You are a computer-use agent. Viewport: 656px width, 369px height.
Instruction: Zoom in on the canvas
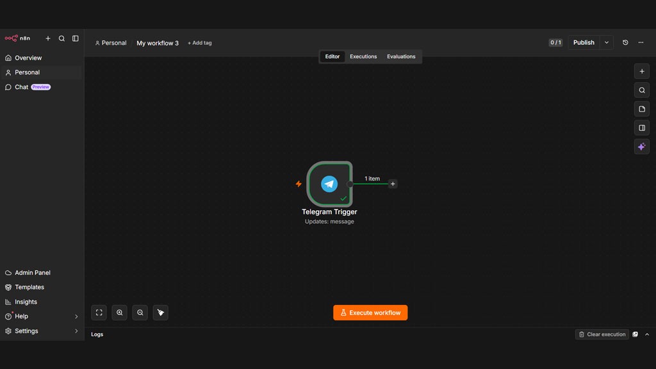point(120,313)
